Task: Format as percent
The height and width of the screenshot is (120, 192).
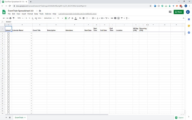Action: [x=29, y=18]
